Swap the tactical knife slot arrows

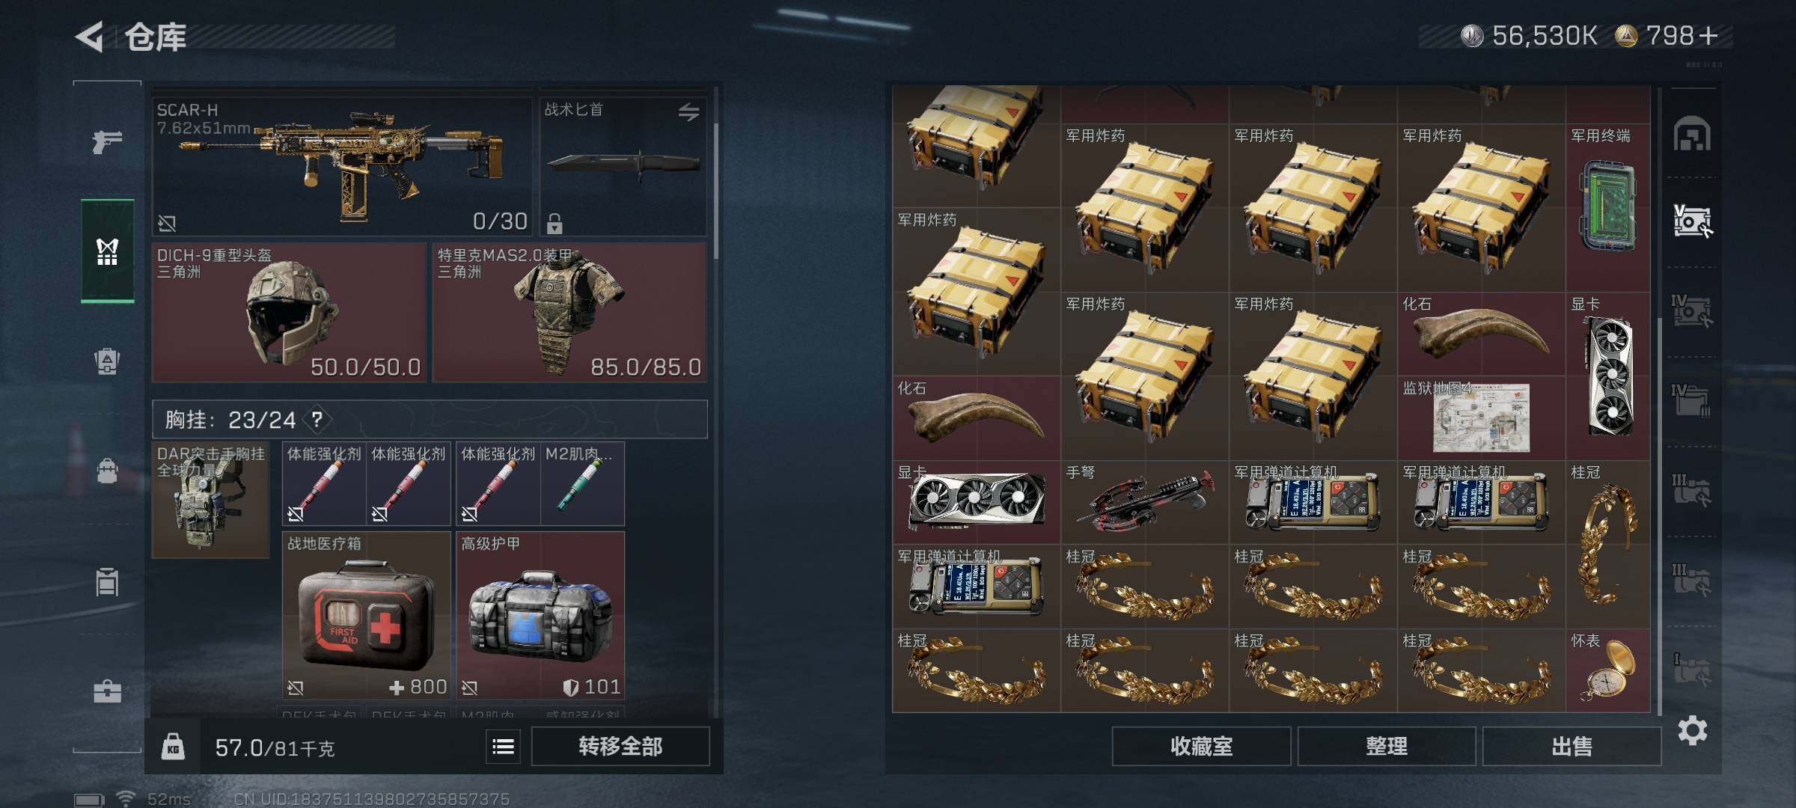[x=688, y=112]
